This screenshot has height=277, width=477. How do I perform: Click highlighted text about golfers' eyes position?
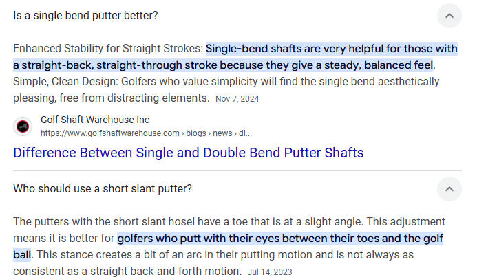pos(228,246)
